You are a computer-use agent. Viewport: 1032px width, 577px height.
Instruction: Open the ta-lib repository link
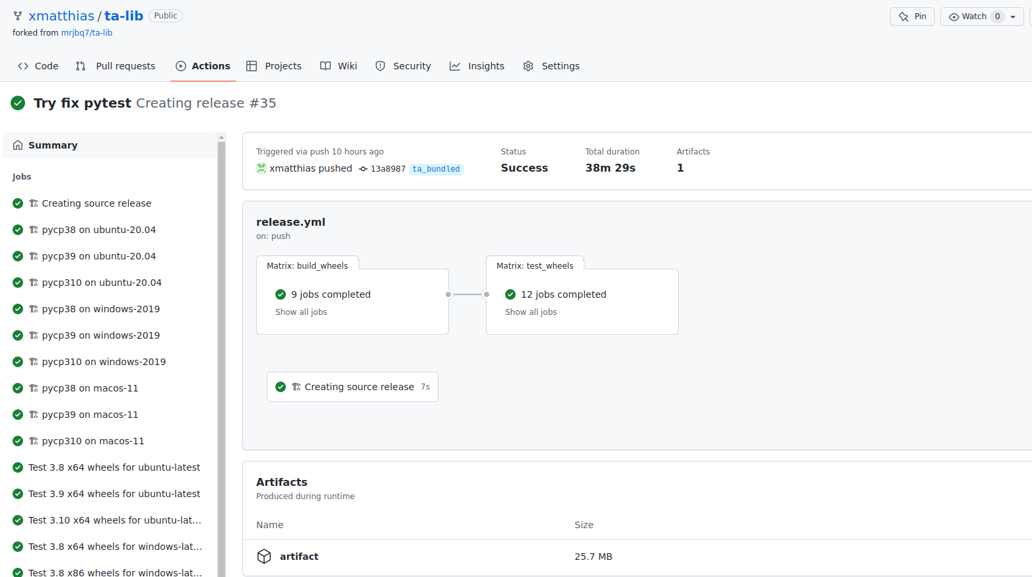click(123, 16)
